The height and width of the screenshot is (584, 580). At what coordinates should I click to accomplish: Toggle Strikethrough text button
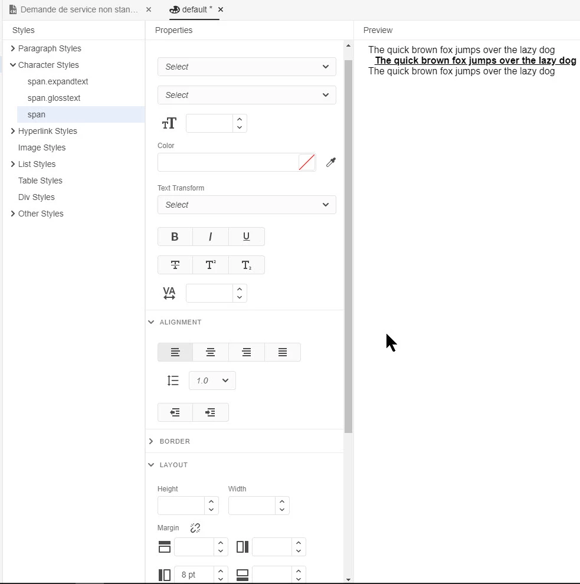(175, 265)
